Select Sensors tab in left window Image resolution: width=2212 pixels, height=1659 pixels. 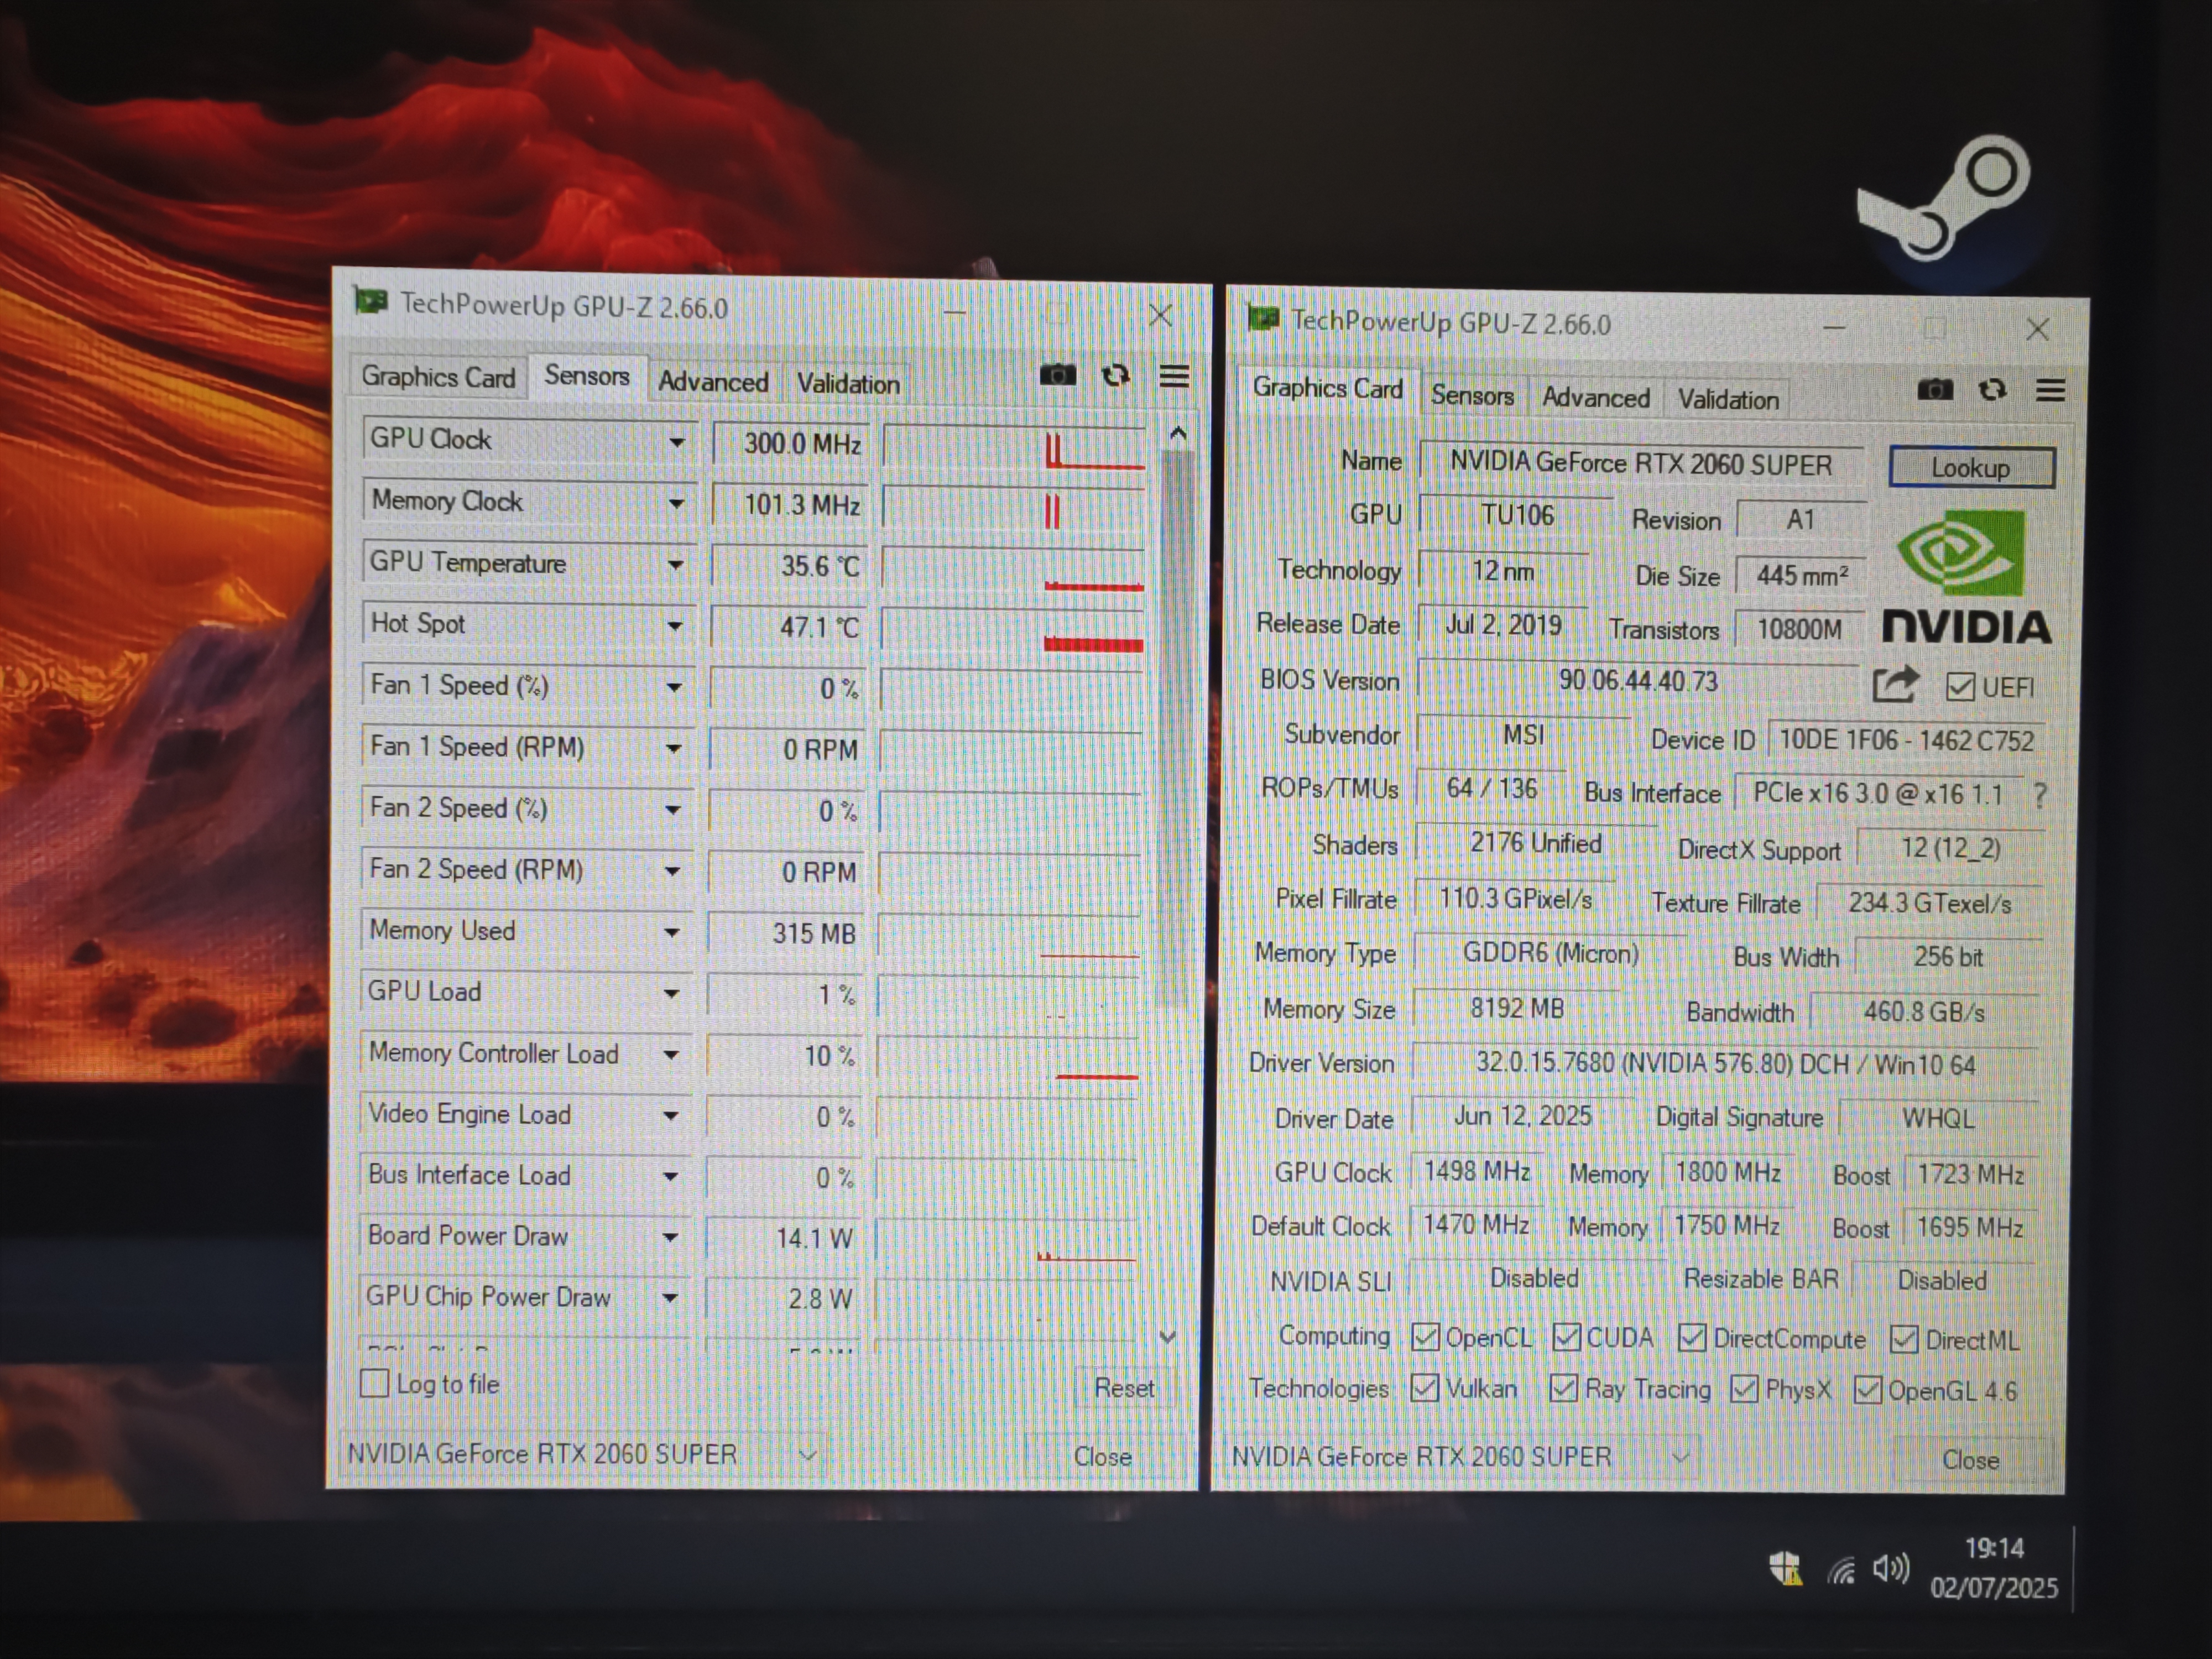(x=587, y=376)
